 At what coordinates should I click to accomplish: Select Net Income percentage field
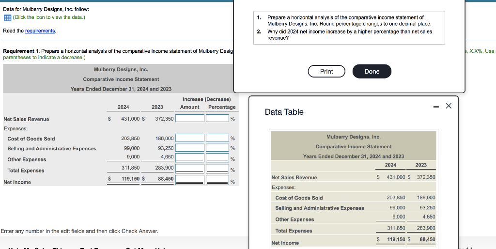(217, 180)
